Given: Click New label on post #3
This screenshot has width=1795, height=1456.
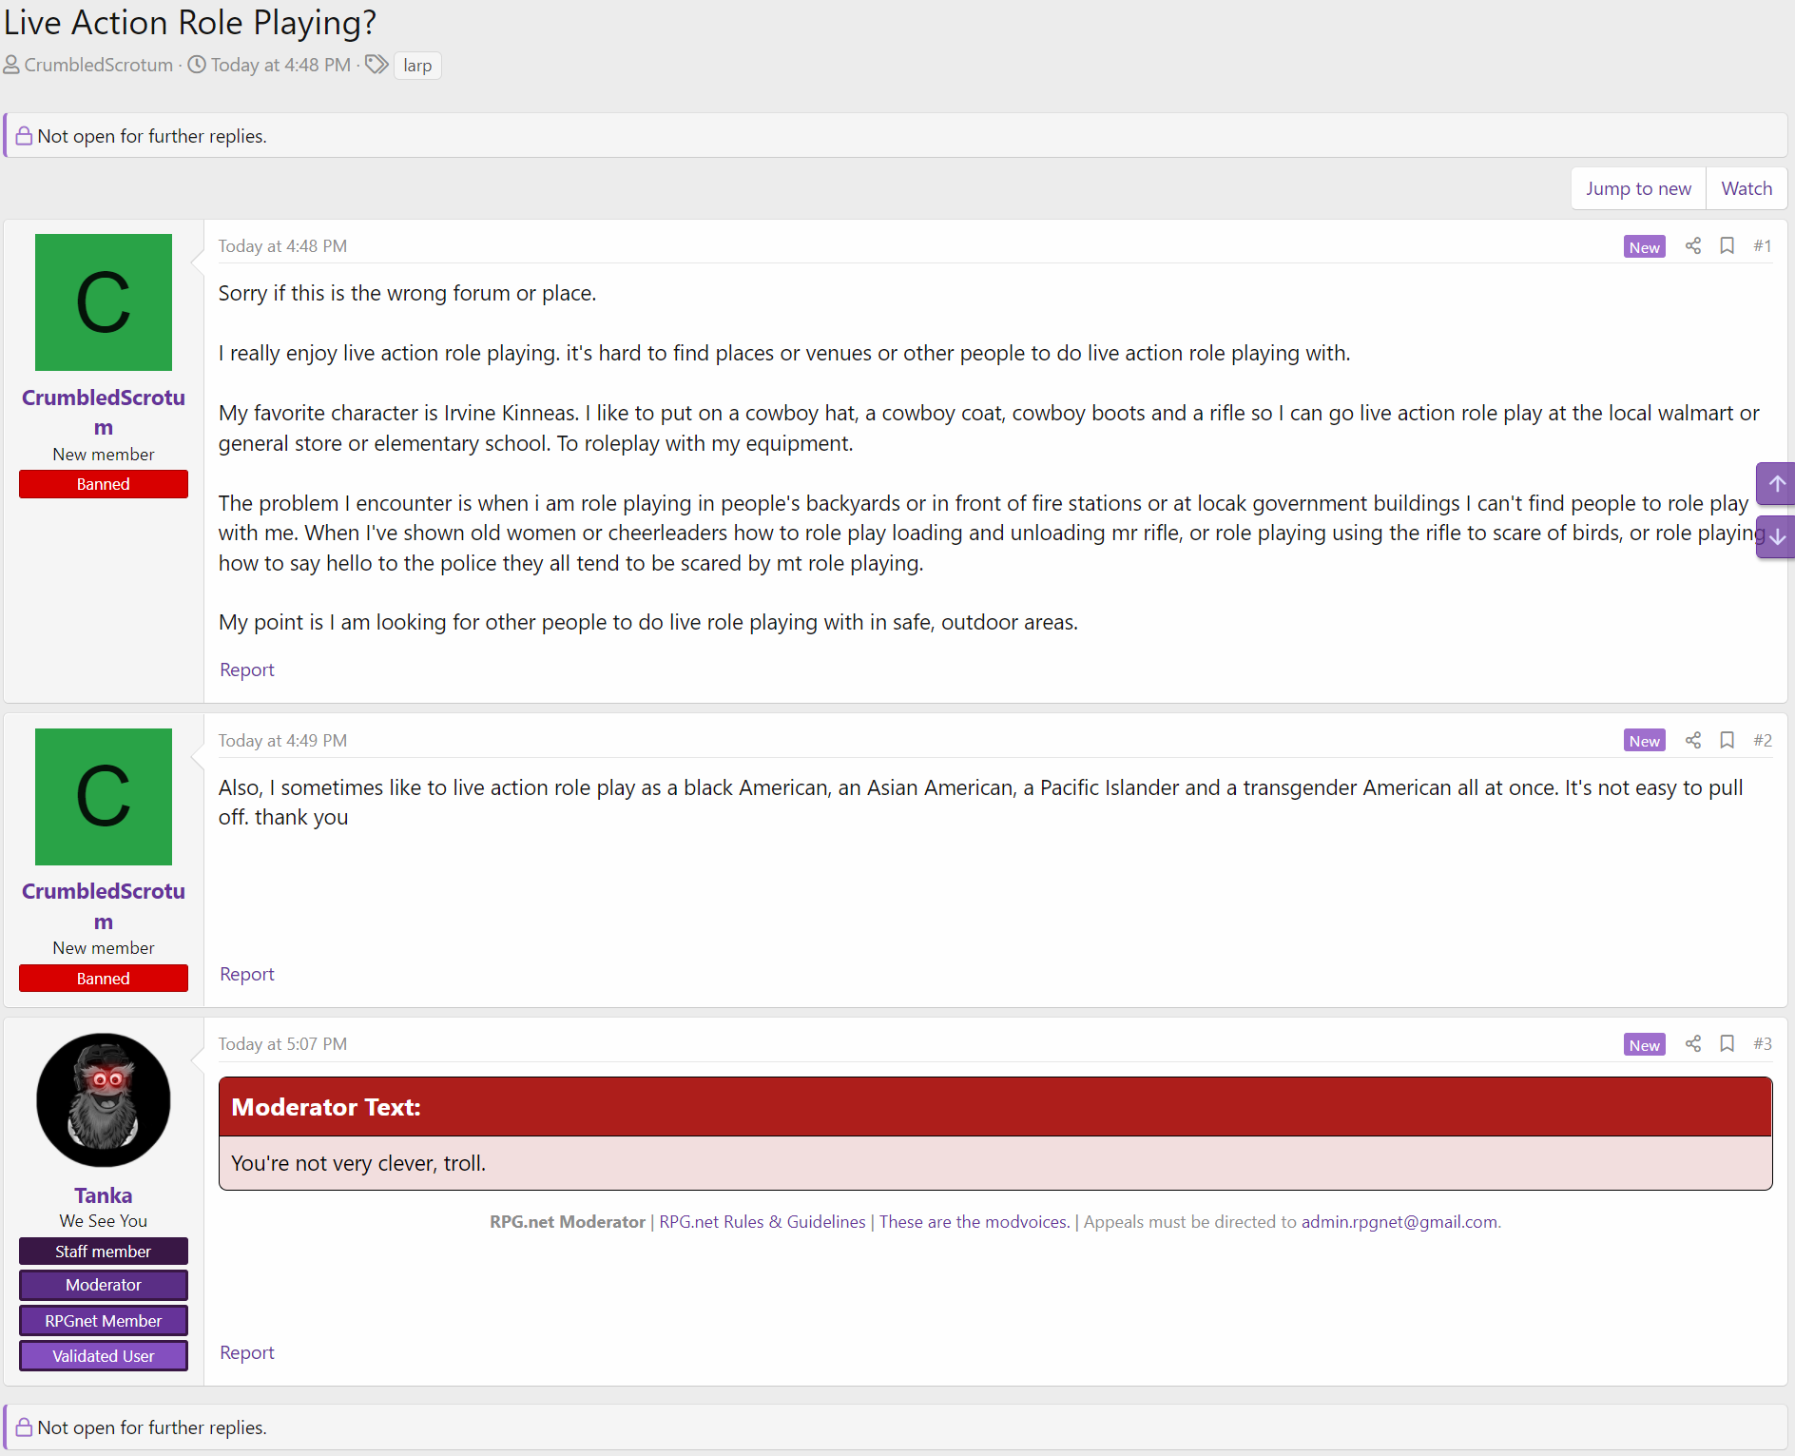Looking at the screenshot, I should coord(1644,1045).
